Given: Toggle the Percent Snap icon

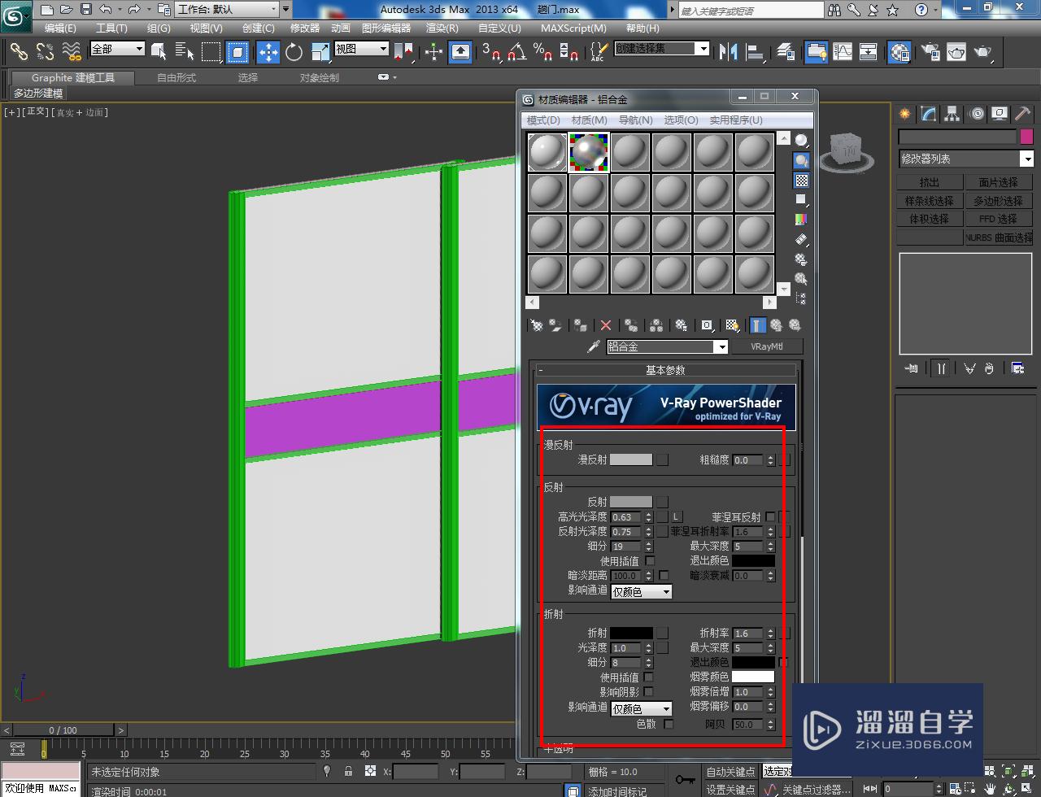Looking at the screenshot, I should pyautogui.click(x=543, y=52).
